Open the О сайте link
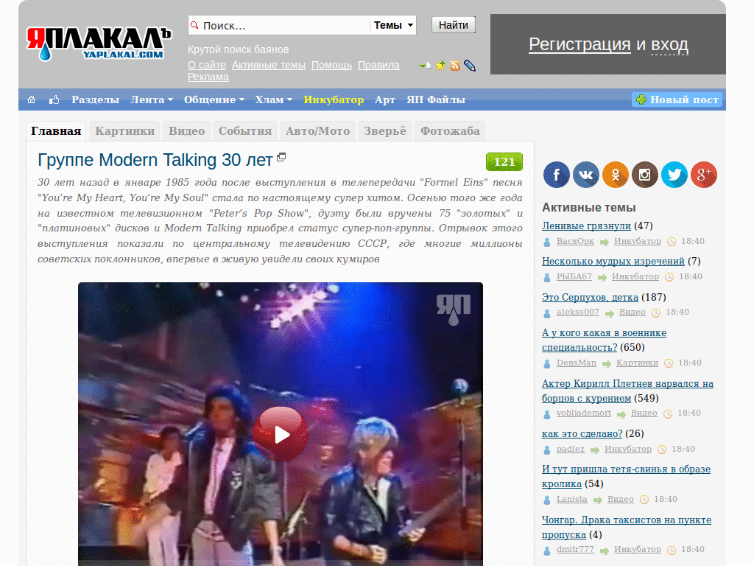 click(x=206, y=65)
